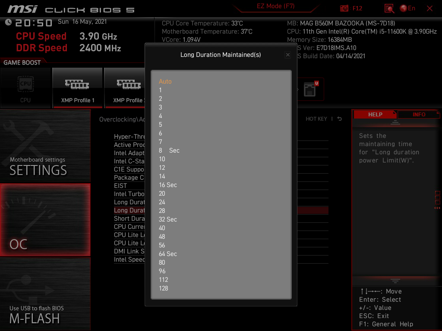This screenshot has width=442, height=331.
Task: Select the 24 option in list
Action: point(162,202)
